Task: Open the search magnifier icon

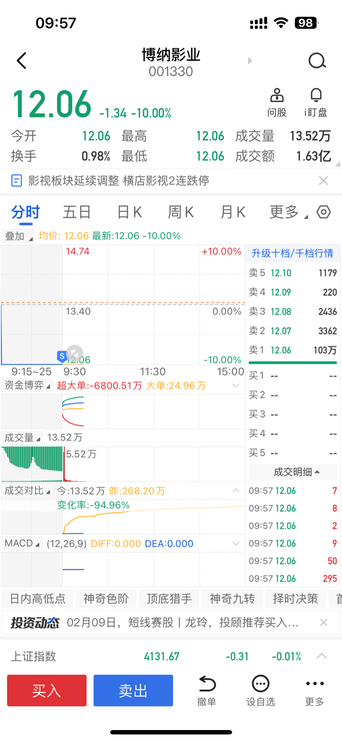Action: [x=317, y=61]
